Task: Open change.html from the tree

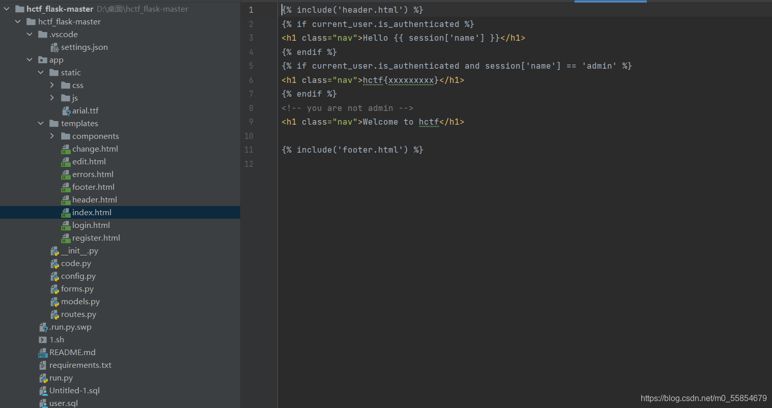Action: (95, 149)
